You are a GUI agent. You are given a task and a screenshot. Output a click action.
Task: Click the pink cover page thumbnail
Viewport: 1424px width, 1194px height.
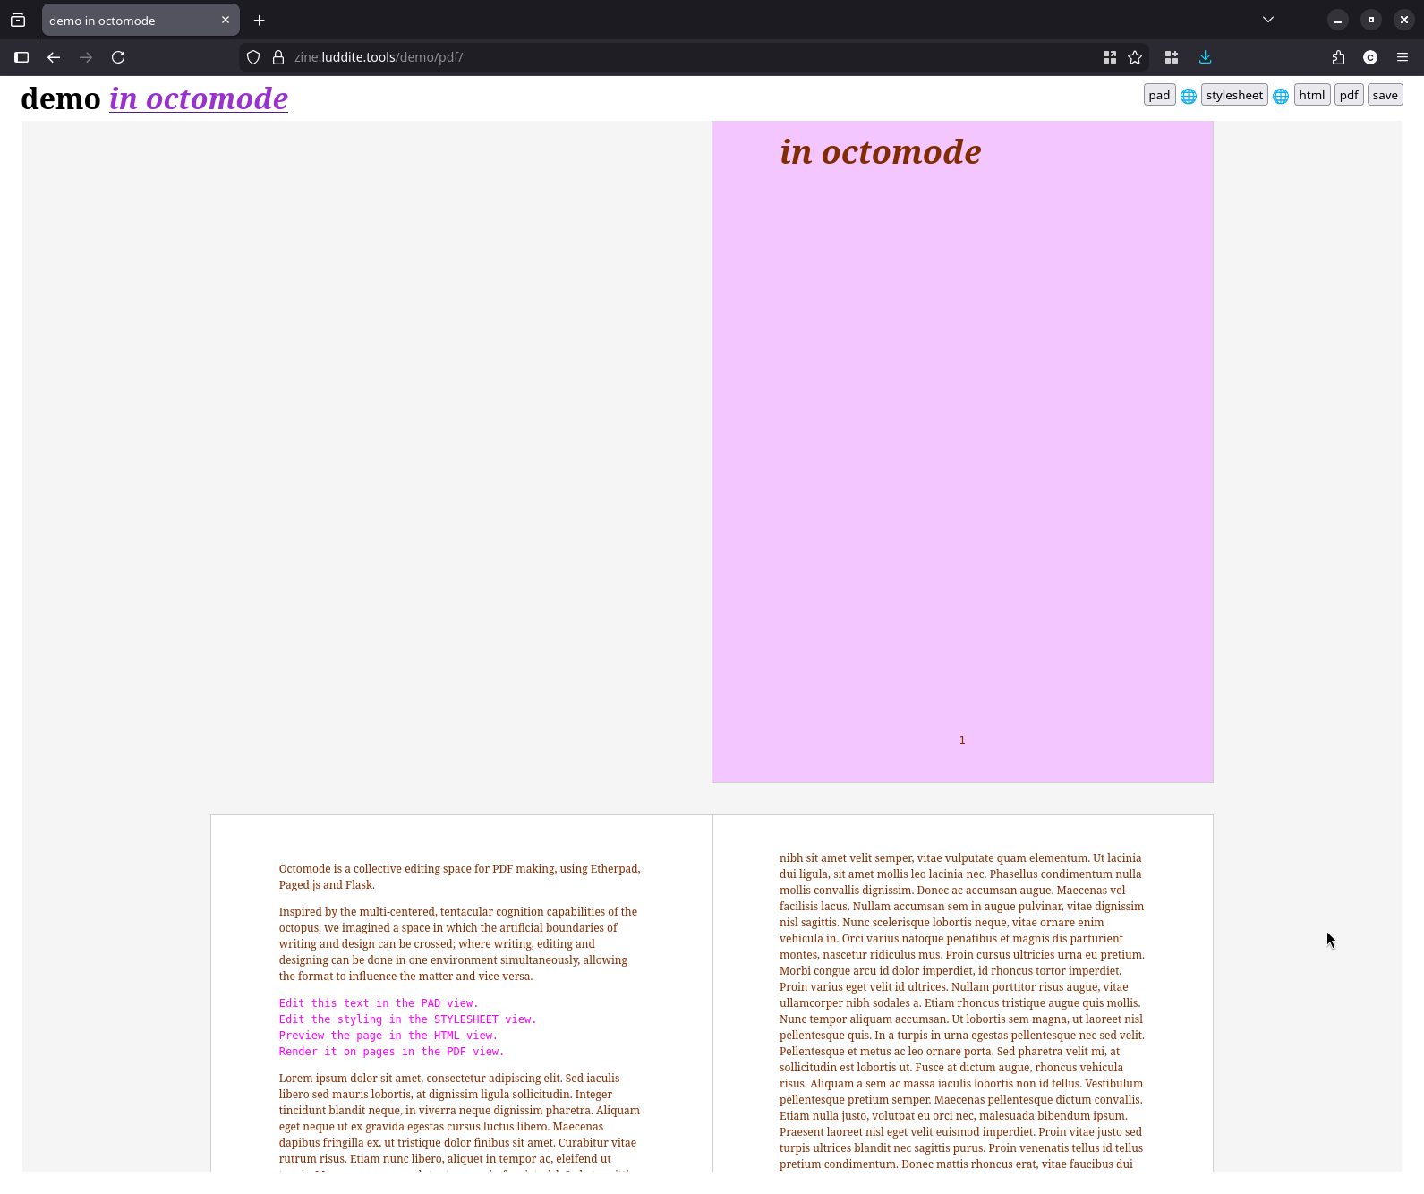point(962,452)
